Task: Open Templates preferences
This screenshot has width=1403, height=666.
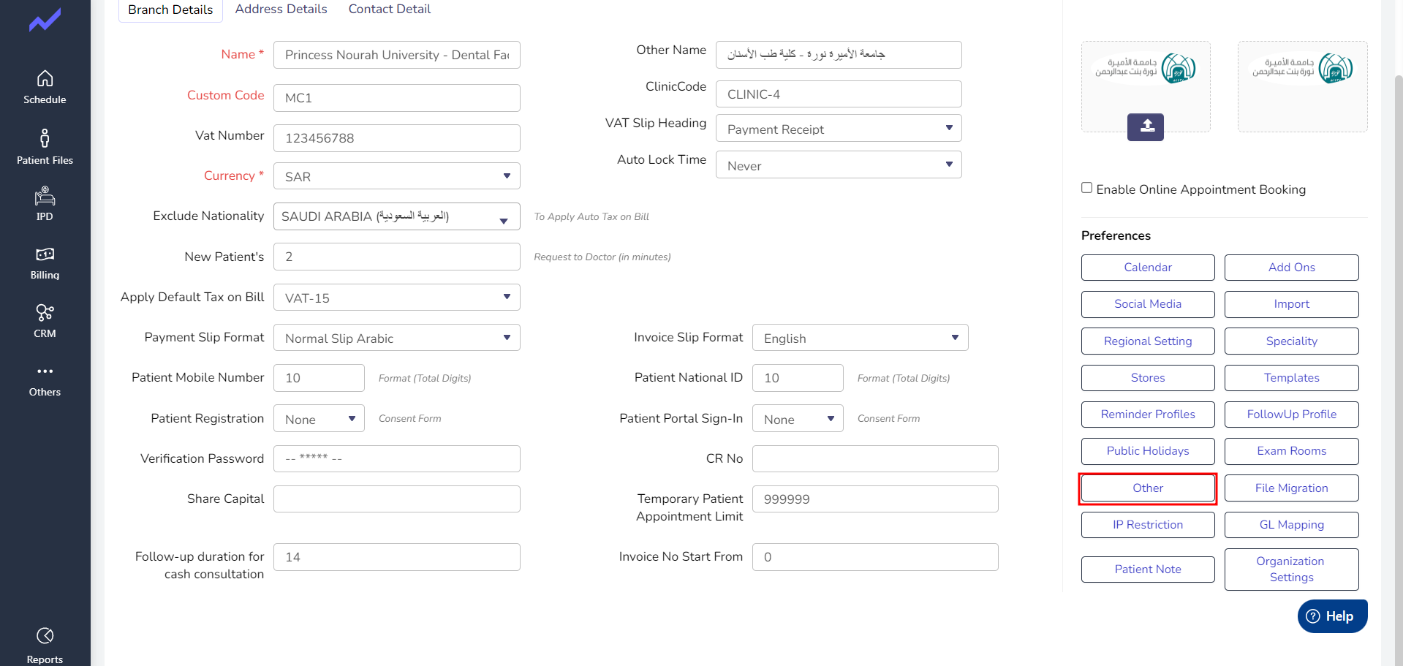Action: (x=1291, y=378)
